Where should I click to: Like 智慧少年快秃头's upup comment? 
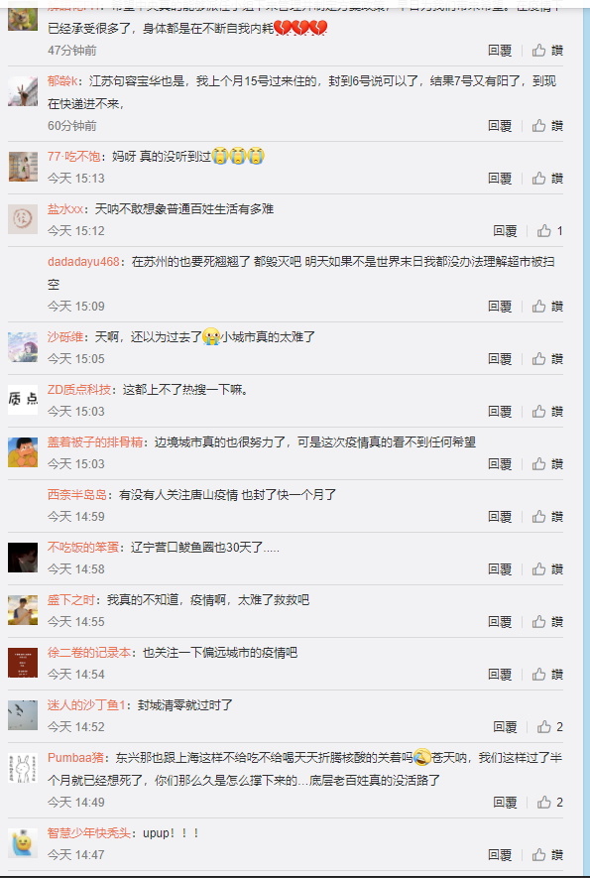click(x=547, y=854)
